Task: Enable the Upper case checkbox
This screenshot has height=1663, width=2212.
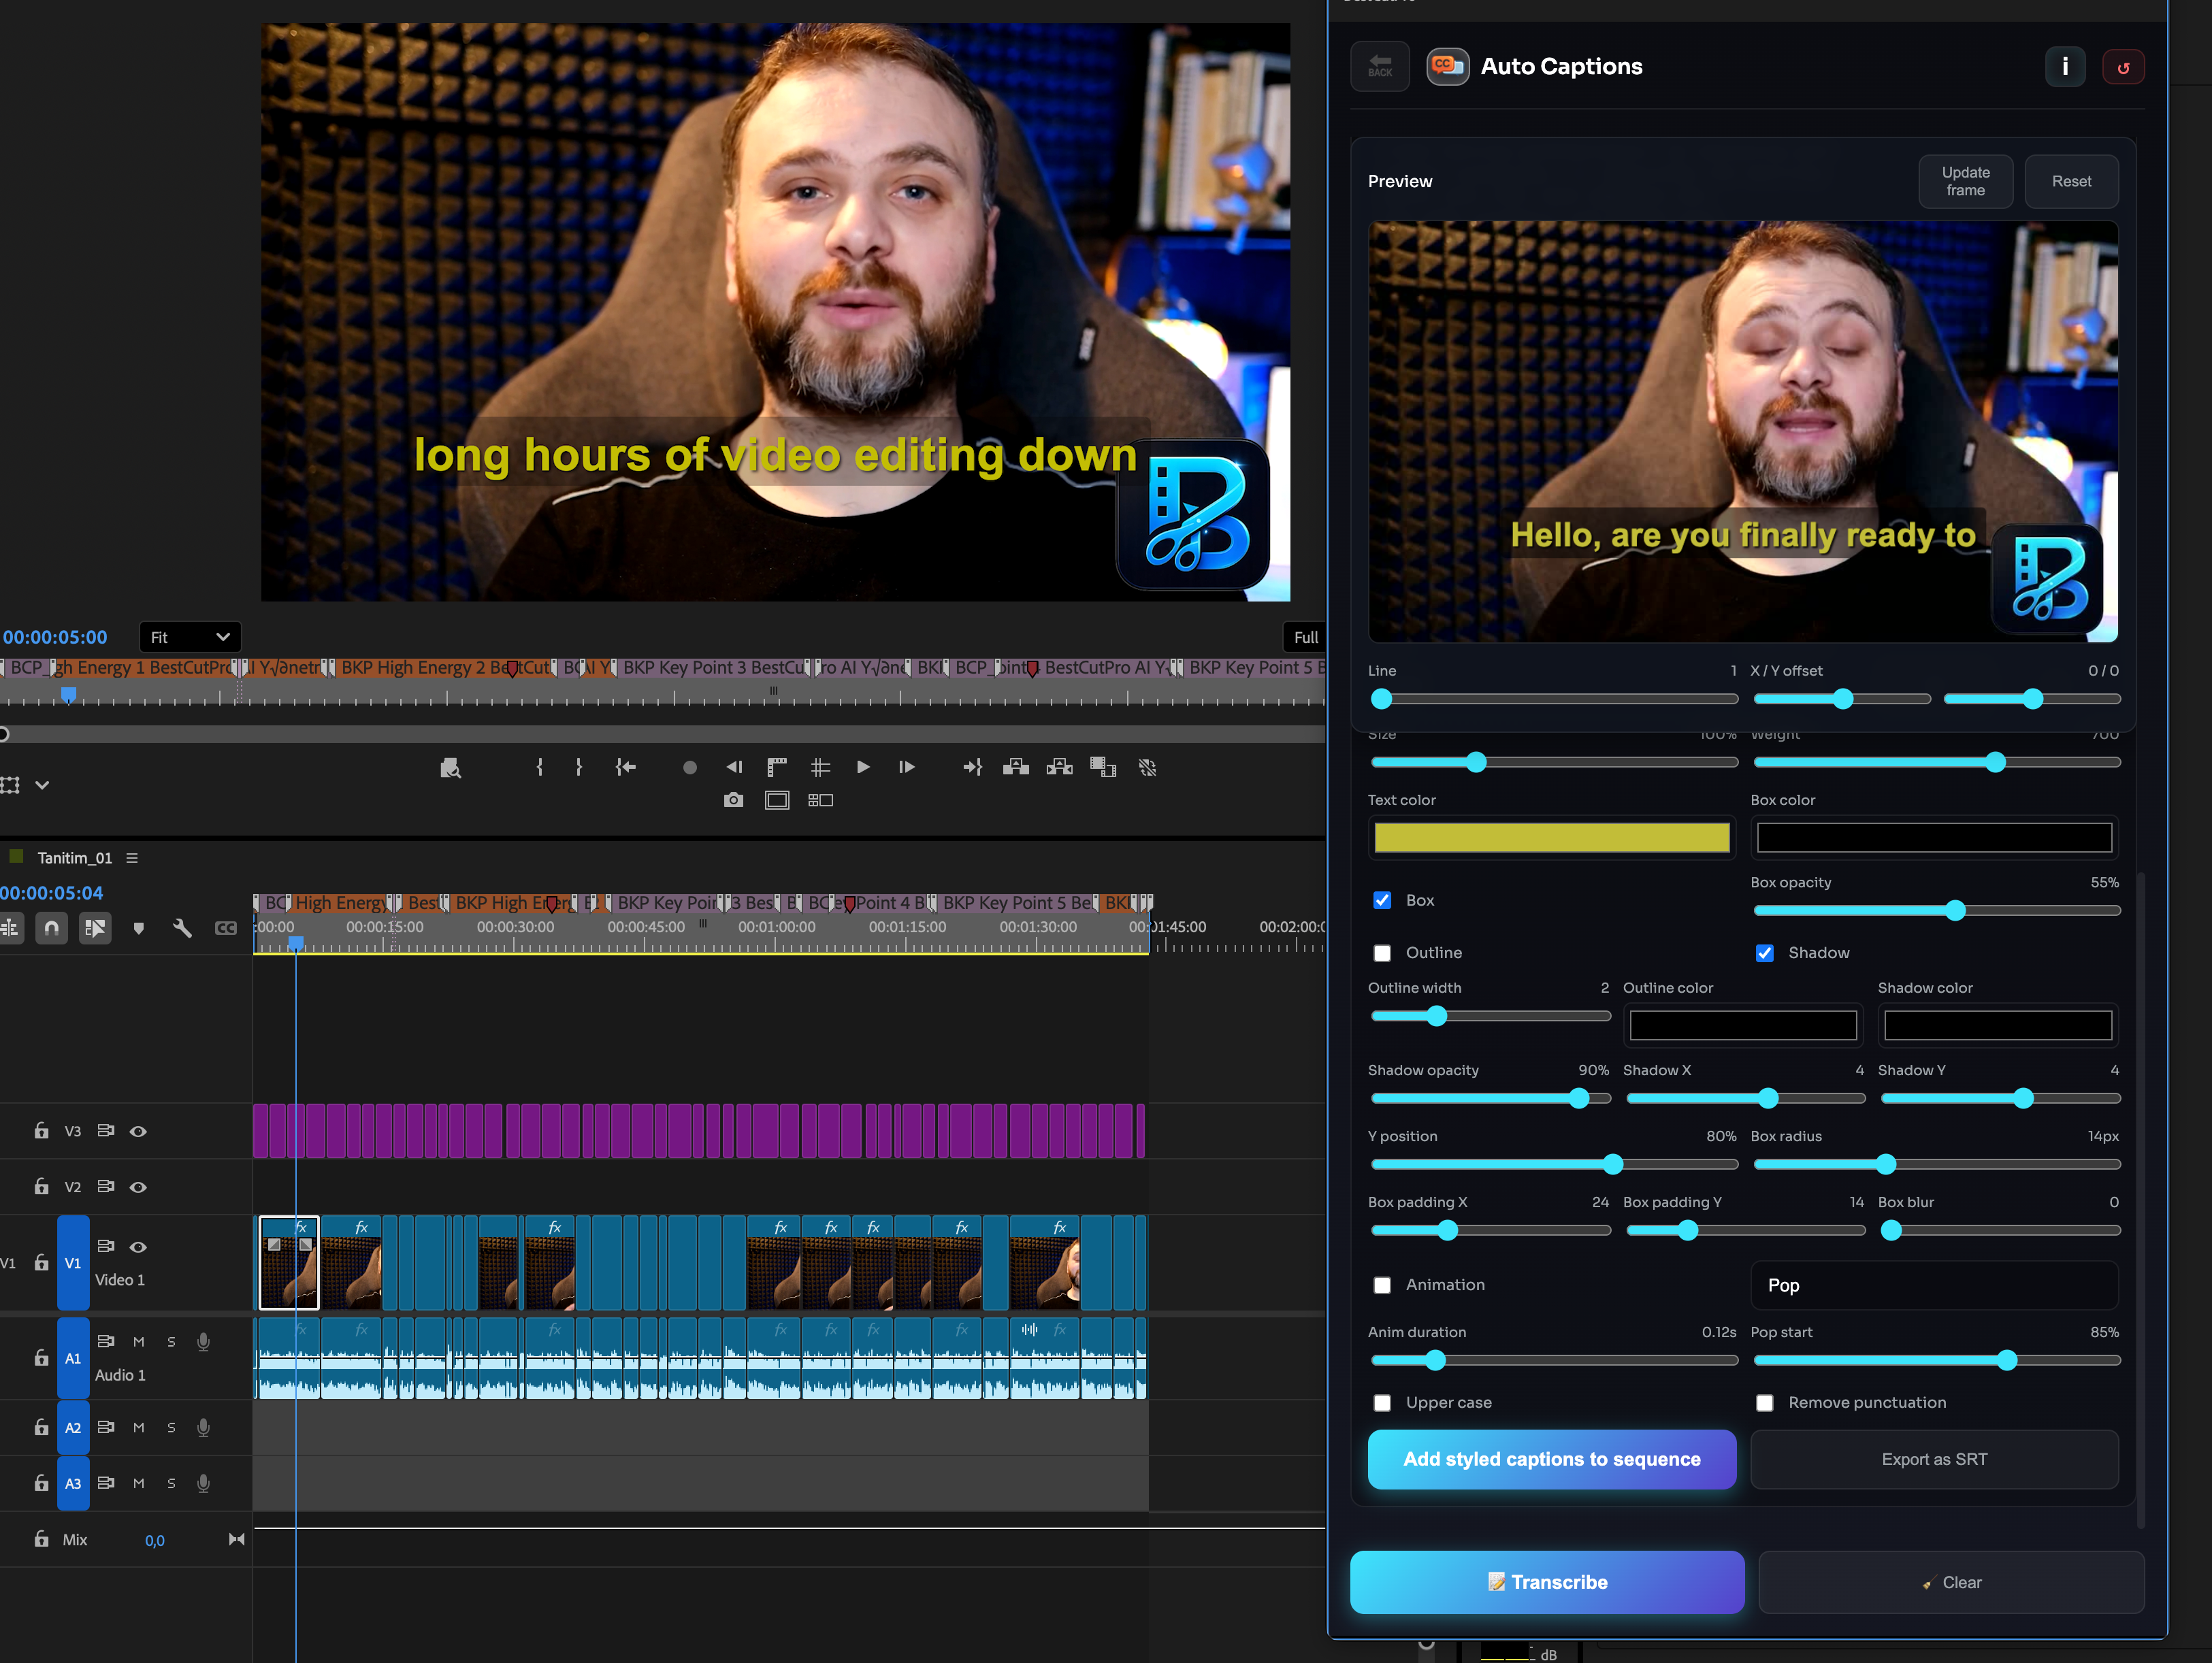Action: 1382,1402
